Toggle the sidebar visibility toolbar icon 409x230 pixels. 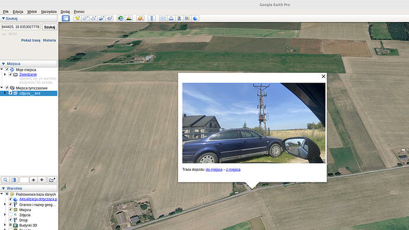click(x=66, y=18)
